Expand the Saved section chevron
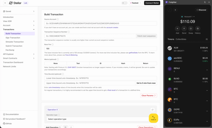The image size is (212, 128). [x=34, y=11]
